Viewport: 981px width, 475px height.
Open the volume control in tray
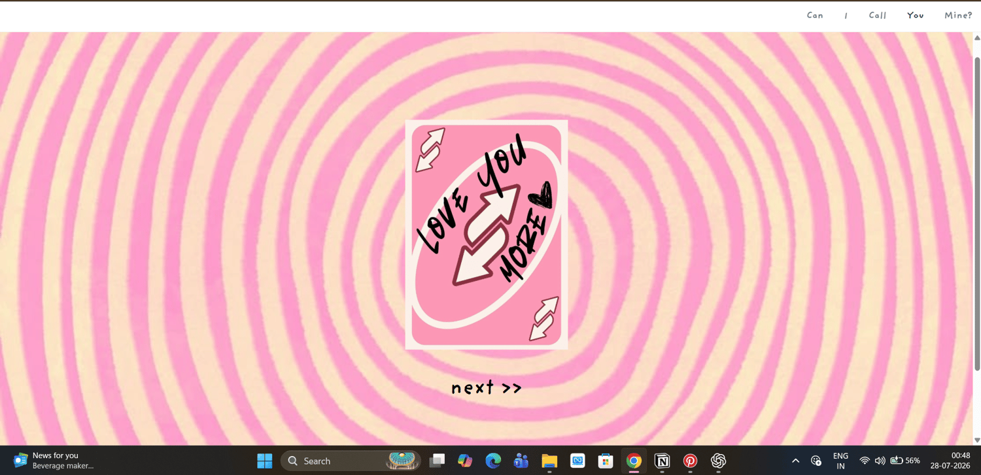click(x=880, y=461)
